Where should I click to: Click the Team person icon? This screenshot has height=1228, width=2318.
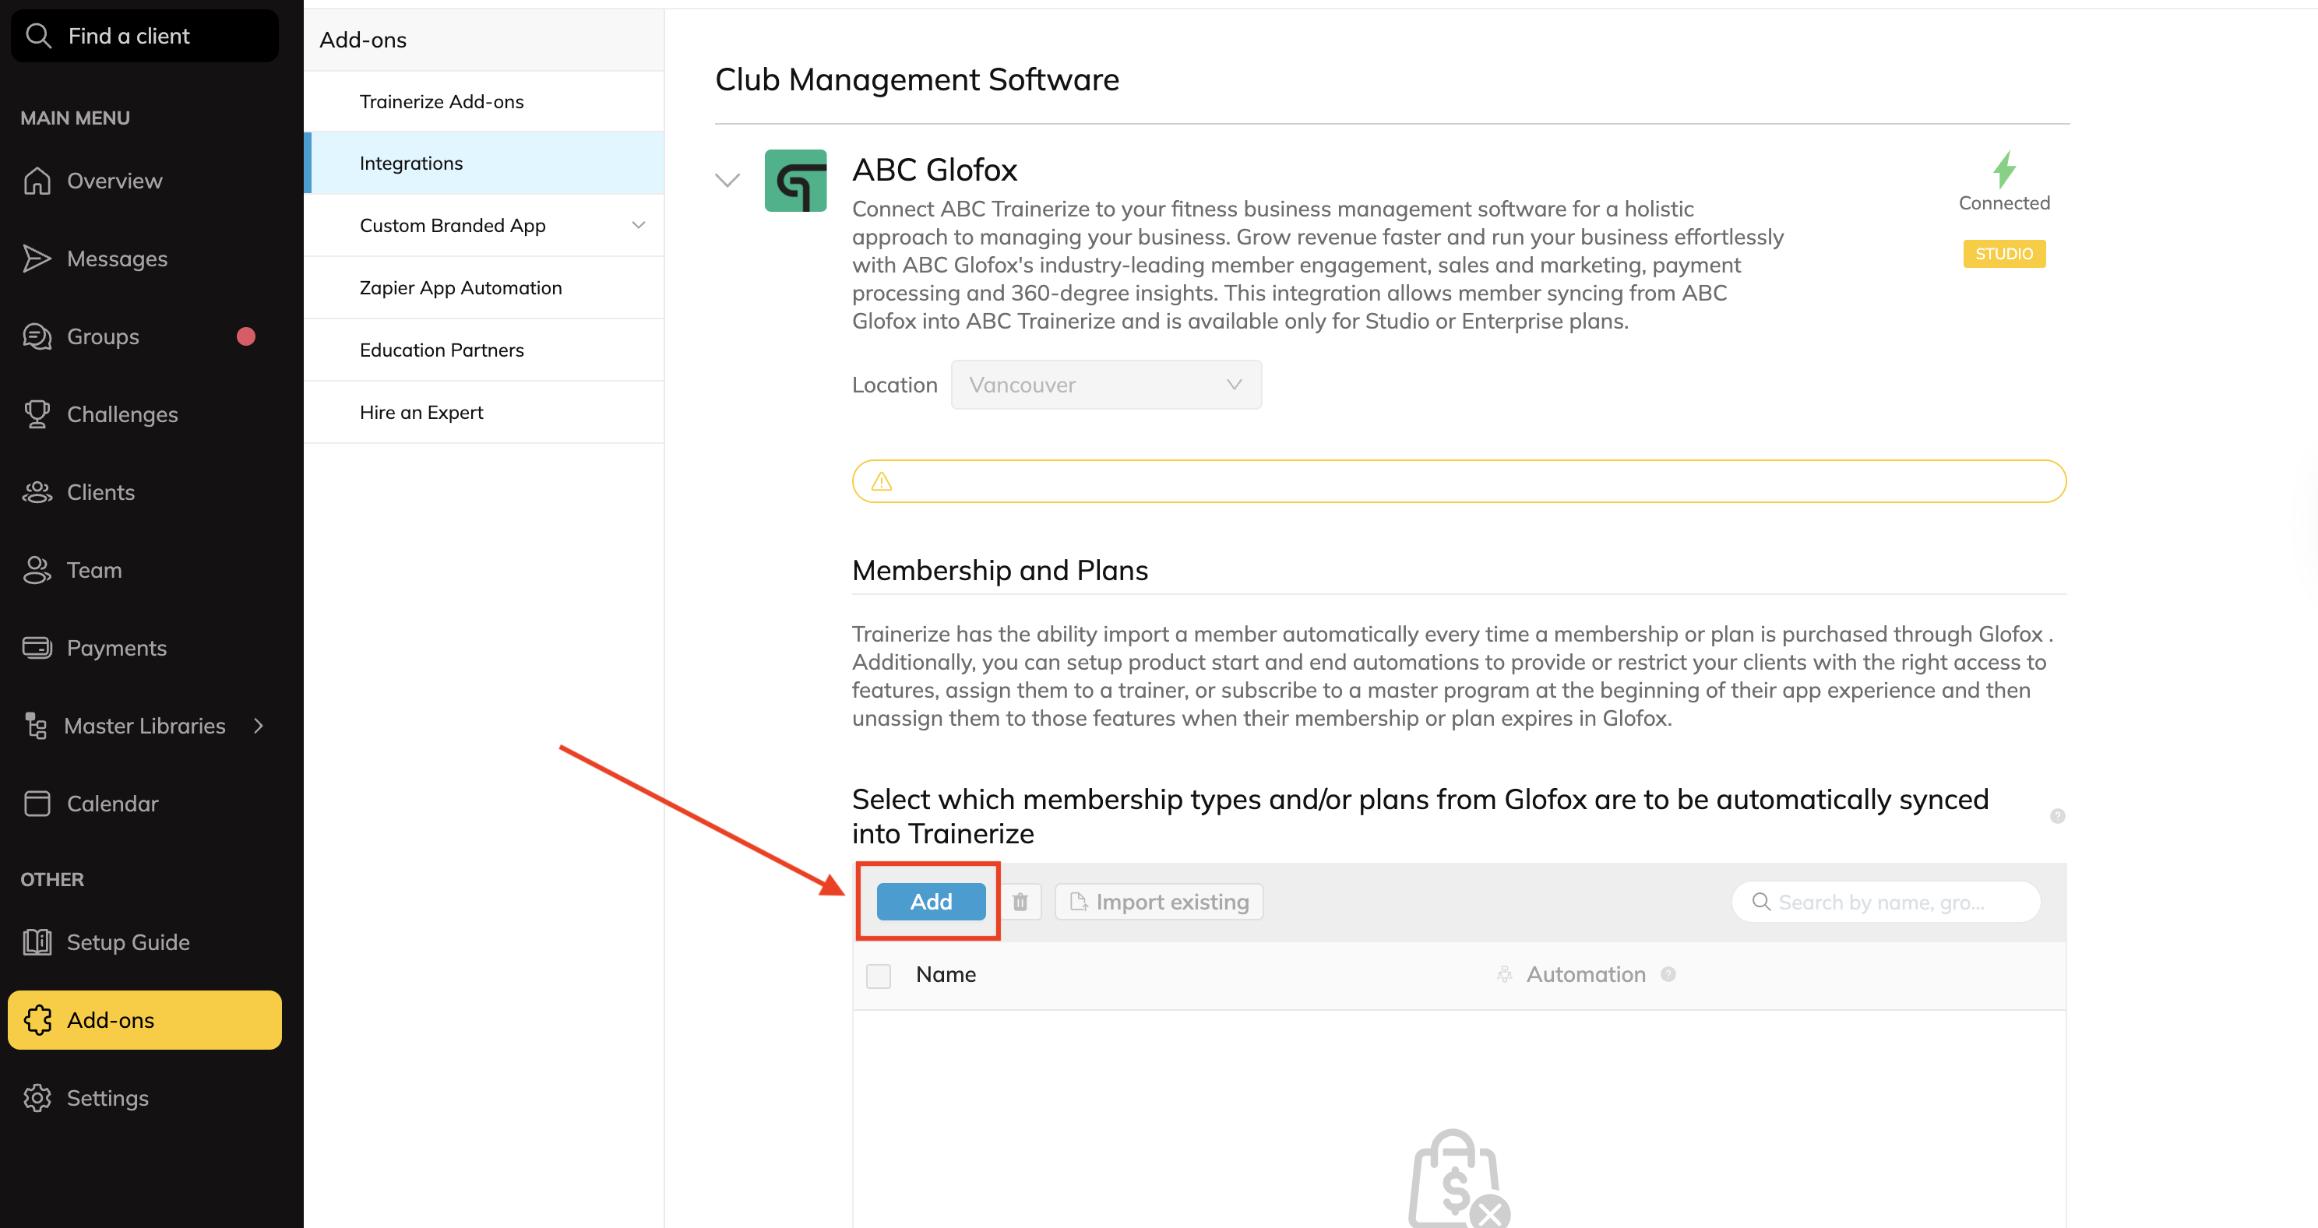coord(37,569)
